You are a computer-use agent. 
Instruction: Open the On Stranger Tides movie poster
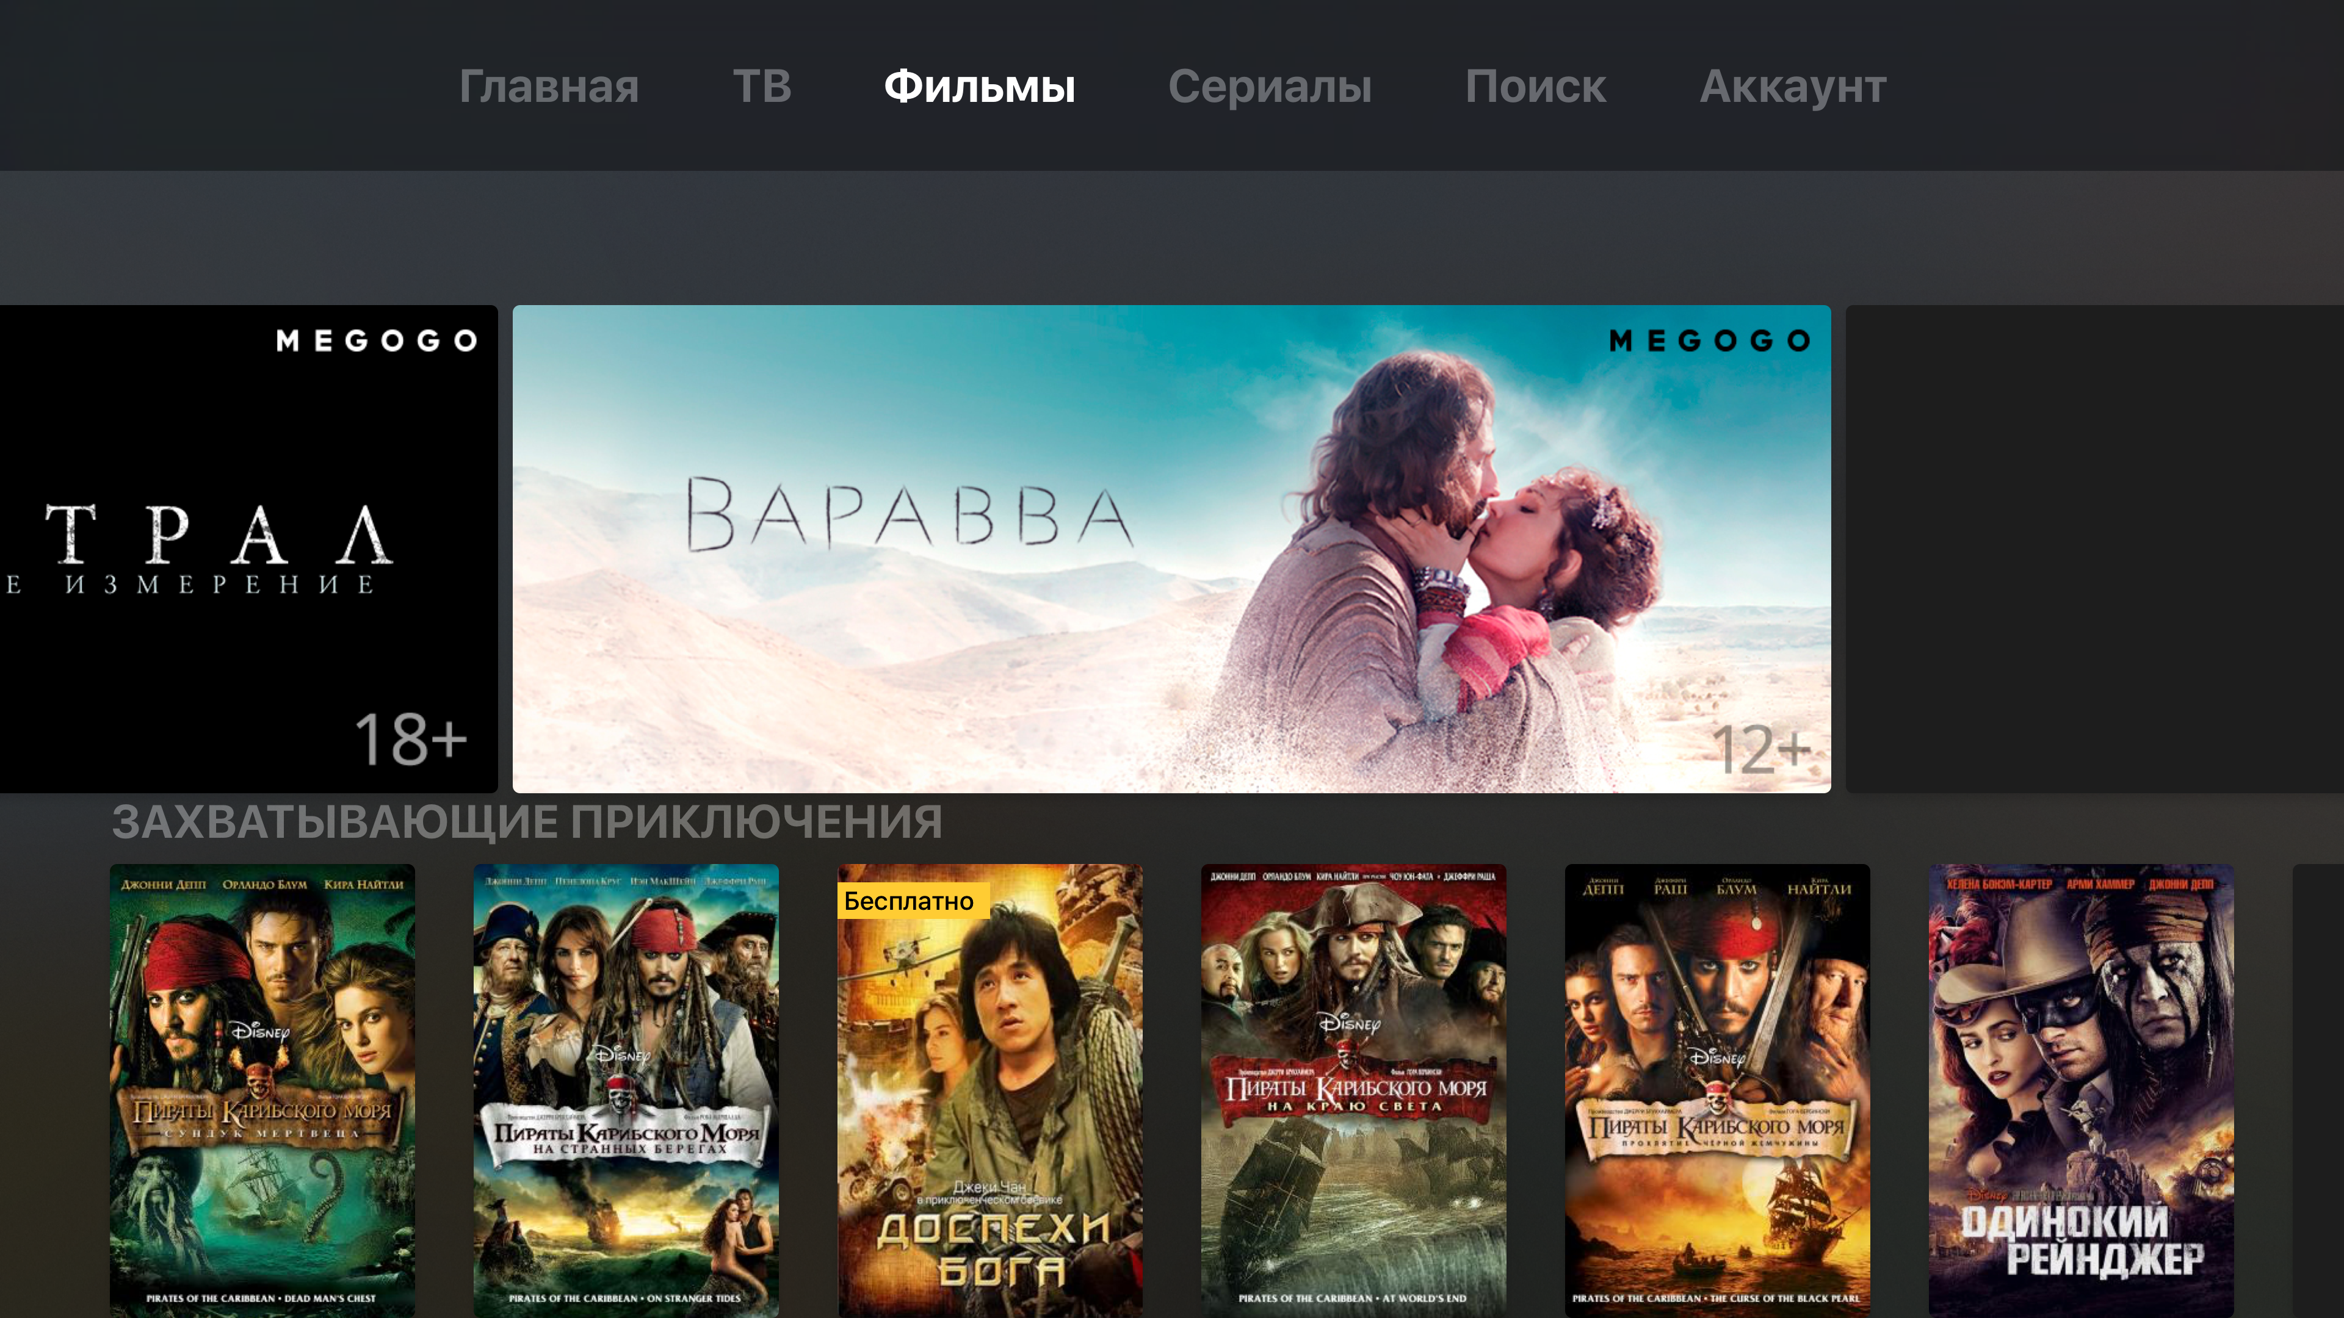pos(626,1090)
